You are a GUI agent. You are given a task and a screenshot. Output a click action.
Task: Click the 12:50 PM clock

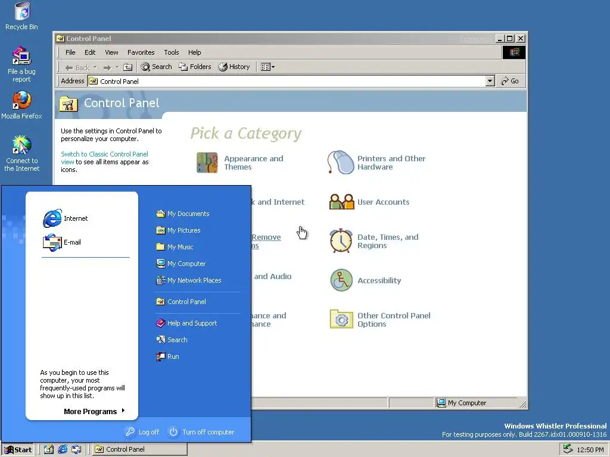click(590, 450)
